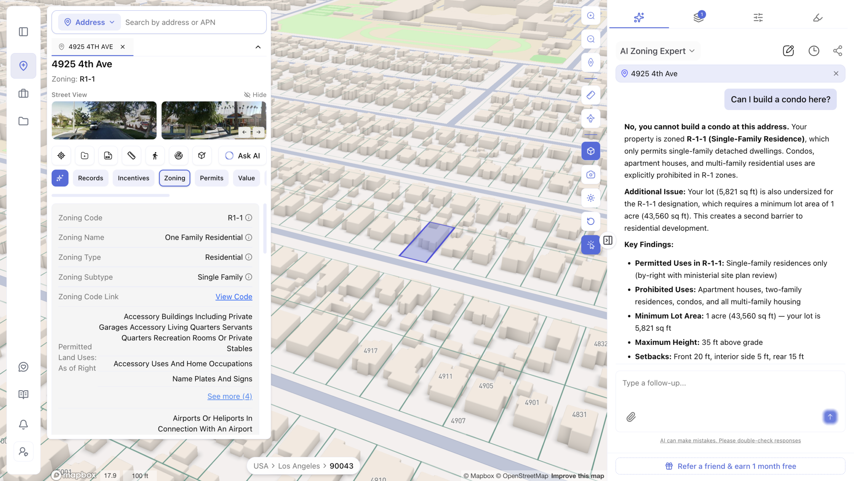Save parcel to folder icon

click(84, 155)
